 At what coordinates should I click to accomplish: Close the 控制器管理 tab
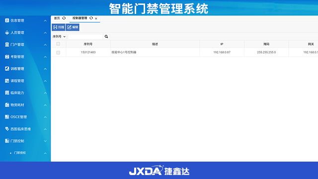(96, 18)
